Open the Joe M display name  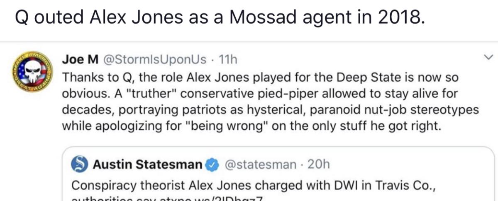[80, 60]
